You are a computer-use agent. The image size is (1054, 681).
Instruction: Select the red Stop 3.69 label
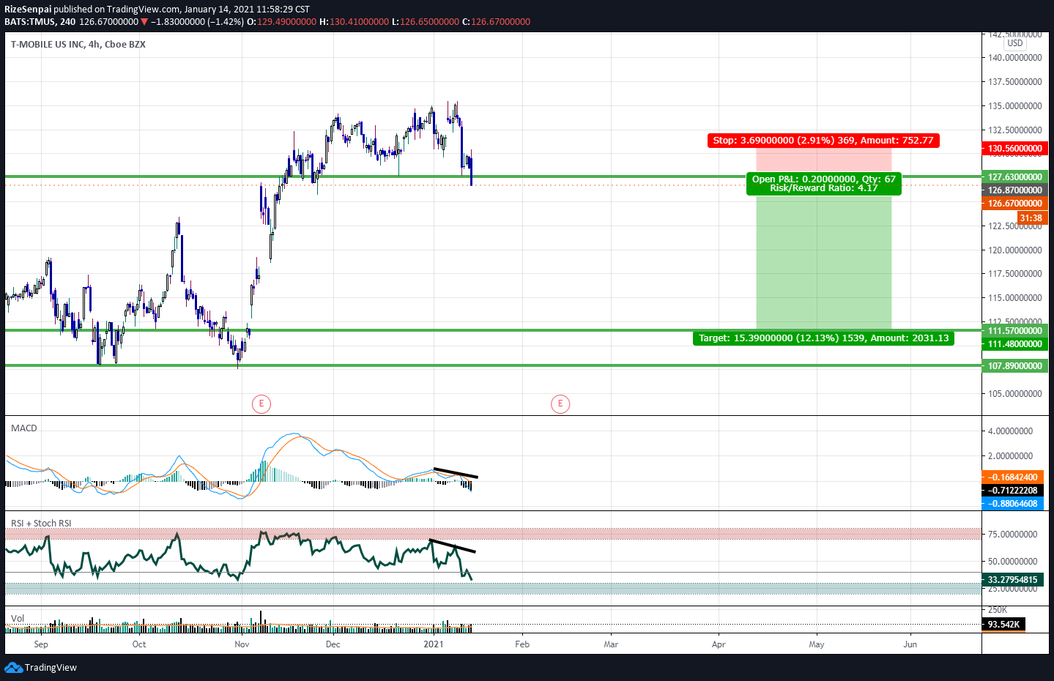coord(823,141)
